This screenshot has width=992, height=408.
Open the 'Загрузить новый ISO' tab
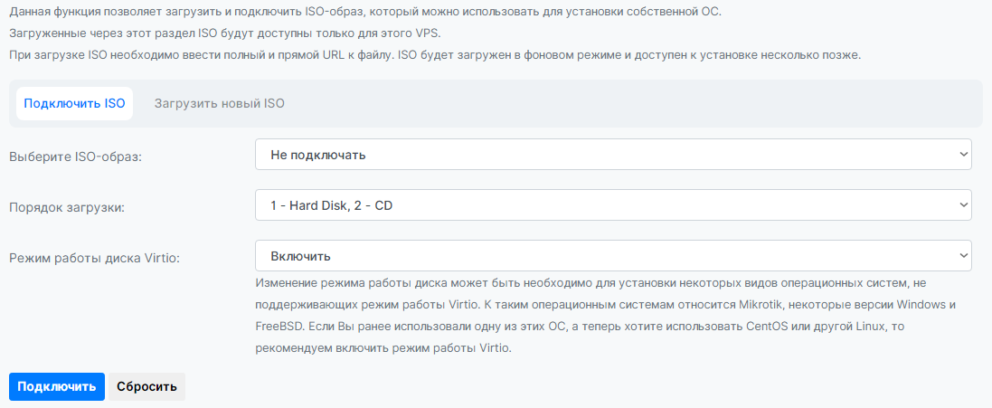point(219,103)
